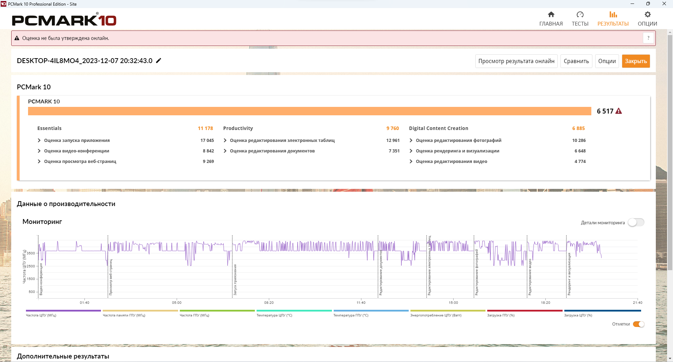Click the vertical scrollbar thumb
This screenshot has width=673, height=362.
(x=670, y=152)
